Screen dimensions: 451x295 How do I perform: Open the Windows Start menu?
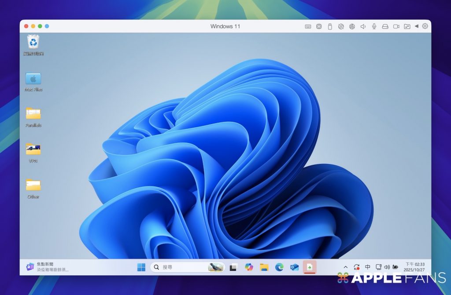[141, 267]
